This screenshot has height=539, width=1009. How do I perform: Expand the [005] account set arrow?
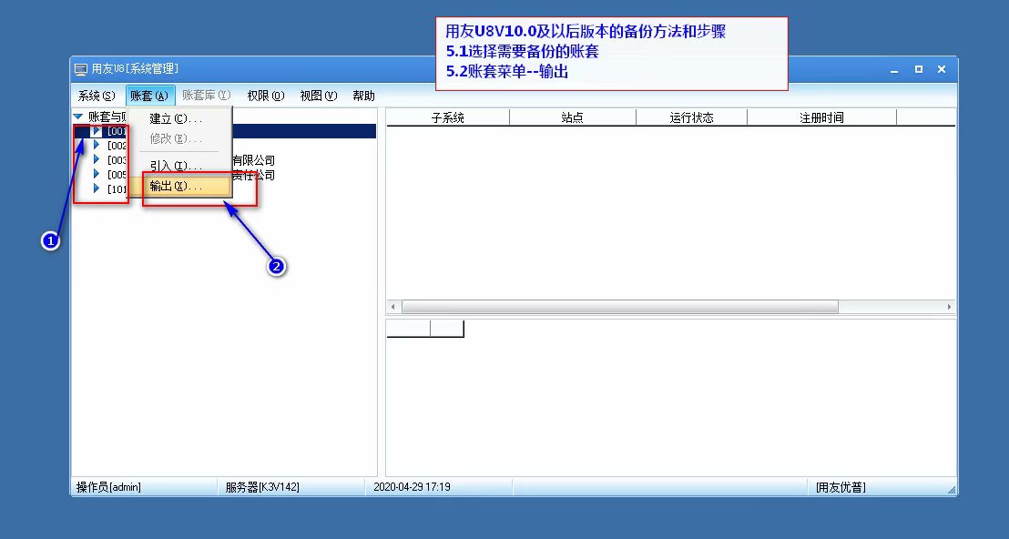tap(97, 175)
